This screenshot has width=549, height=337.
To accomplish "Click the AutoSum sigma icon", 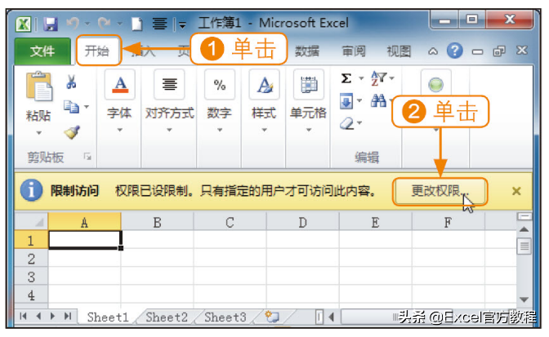I will 346,78.
